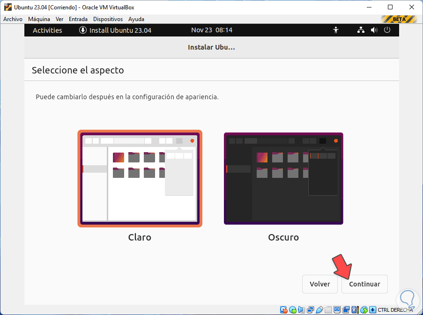The height and width of the screenshot is (315, 423).
Task: Click the BETA badge in VirtualBox
Action: click(x=399, y=19)
